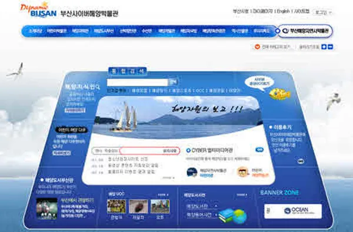Select the red-outlined notice tab
Viewport: 353px width, 232px height.
tap(149, 151)
